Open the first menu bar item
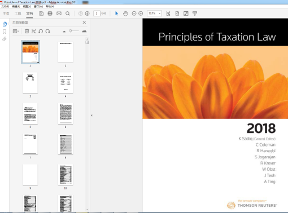The width and height of the screenshot is (288, 213). pos(5,6)
